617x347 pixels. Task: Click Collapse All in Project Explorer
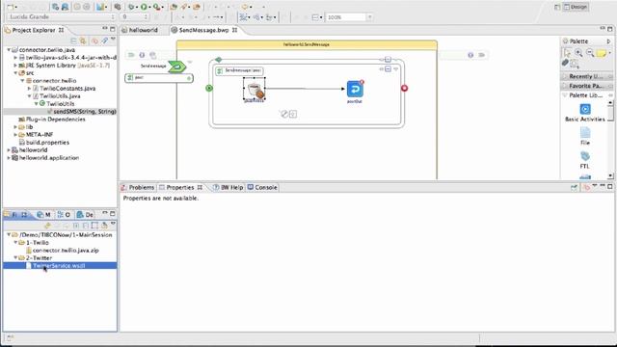73,40
